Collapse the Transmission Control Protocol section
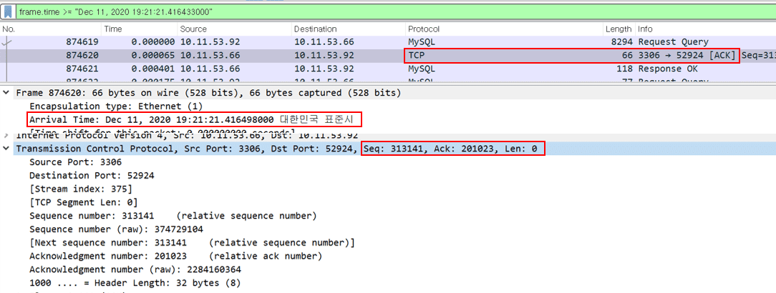Image resolution: width=776 pixels, height=293 pixels. click(6, 149)
